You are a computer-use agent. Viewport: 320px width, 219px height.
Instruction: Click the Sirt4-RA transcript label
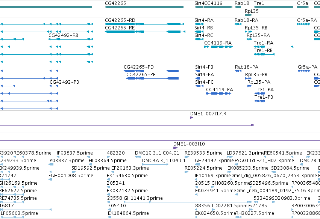204,20
